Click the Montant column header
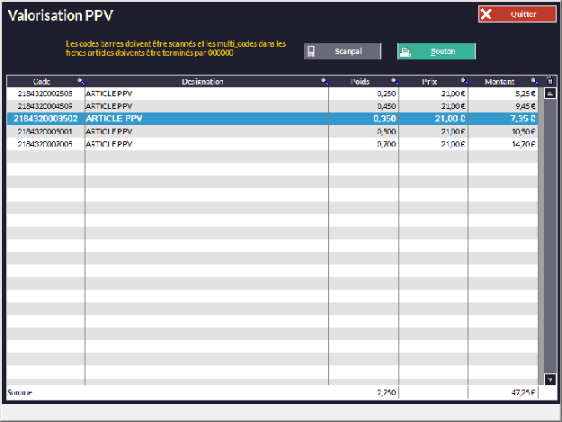Image resolution: width=562 pixels, height=422 pixels. [x=499, y=81]
